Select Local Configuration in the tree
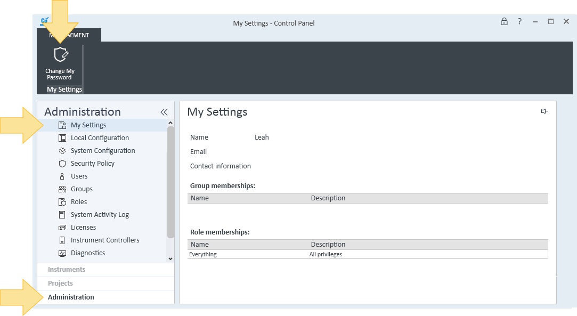577x316 pixels. tap(100, 137)
